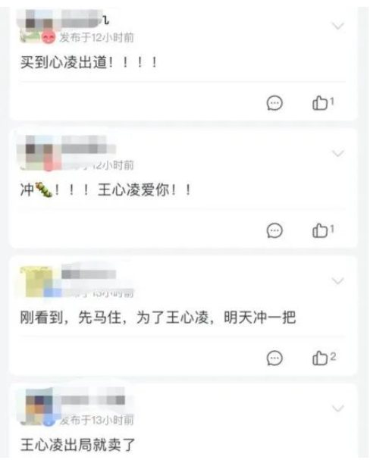The height and width of the screenshot is (460, 370).
Task: Open the post text 买到心凌出道！！！！
Action: point(89,62)
